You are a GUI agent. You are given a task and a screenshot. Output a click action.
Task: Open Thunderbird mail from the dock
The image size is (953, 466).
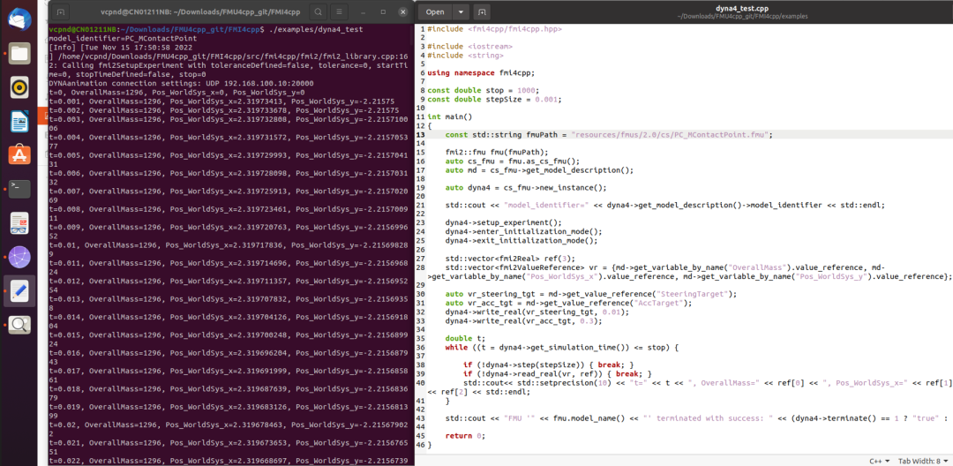pos(19,19)
